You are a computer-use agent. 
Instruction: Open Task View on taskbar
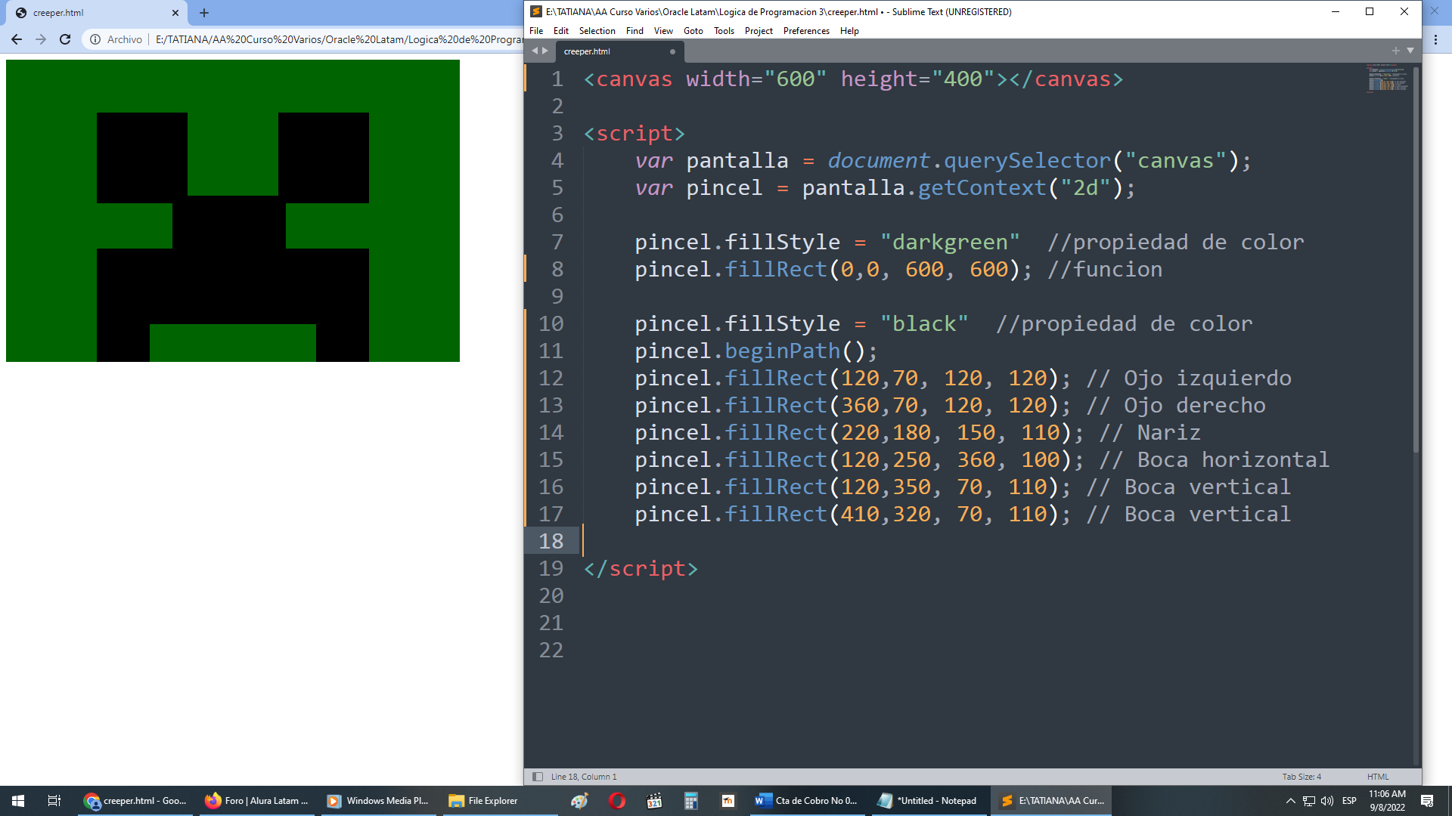click(x=54, y=801)
